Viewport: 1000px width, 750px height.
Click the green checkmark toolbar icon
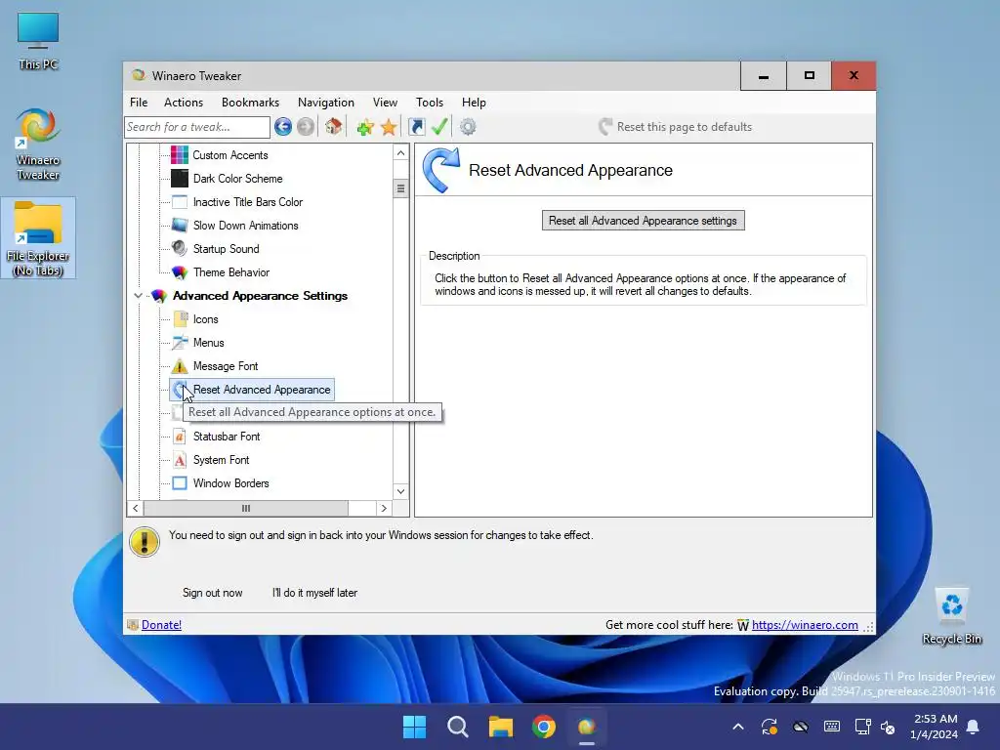click(x=439, y=127)
